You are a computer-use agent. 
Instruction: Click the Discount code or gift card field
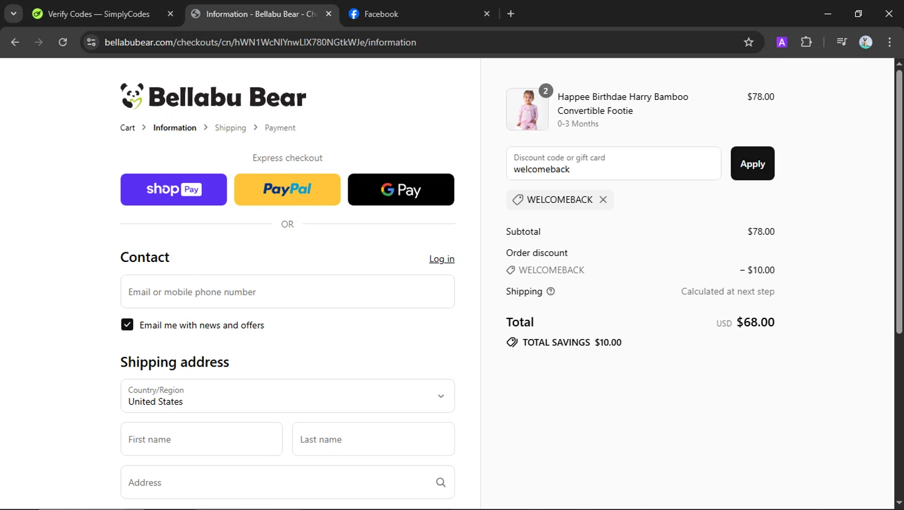614,163
